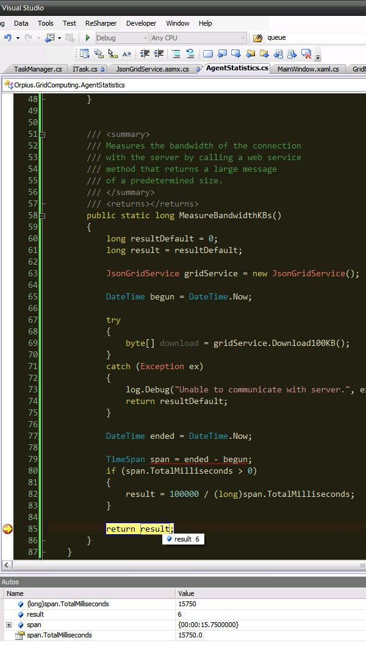The width and height of the screenshot is (366, 646).
Task: Click the Find in Files icon
Action: [x=257, y=38]
